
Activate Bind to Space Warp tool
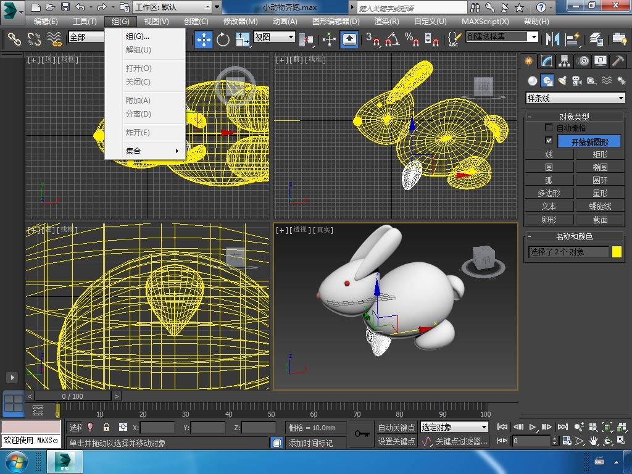tap(54, 39)
